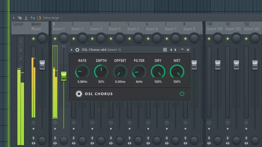Open the plugin preset grid icon
This screenshot has height=147, width=262.
click(x=165, y=50)
